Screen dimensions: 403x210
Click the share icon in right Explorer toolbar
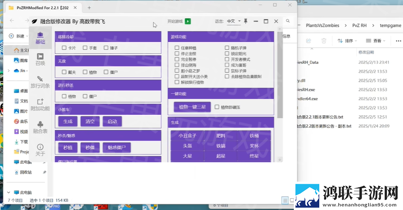coord(308,41)
